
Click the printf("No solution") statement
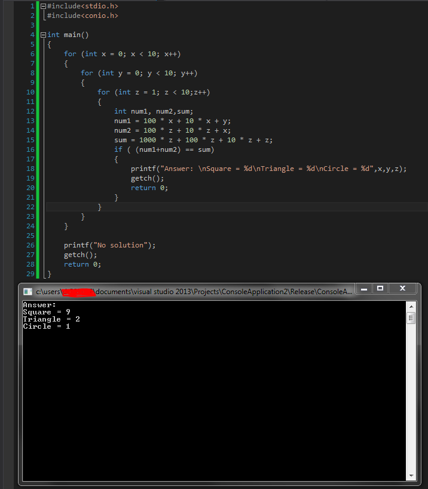click(110, 245)
